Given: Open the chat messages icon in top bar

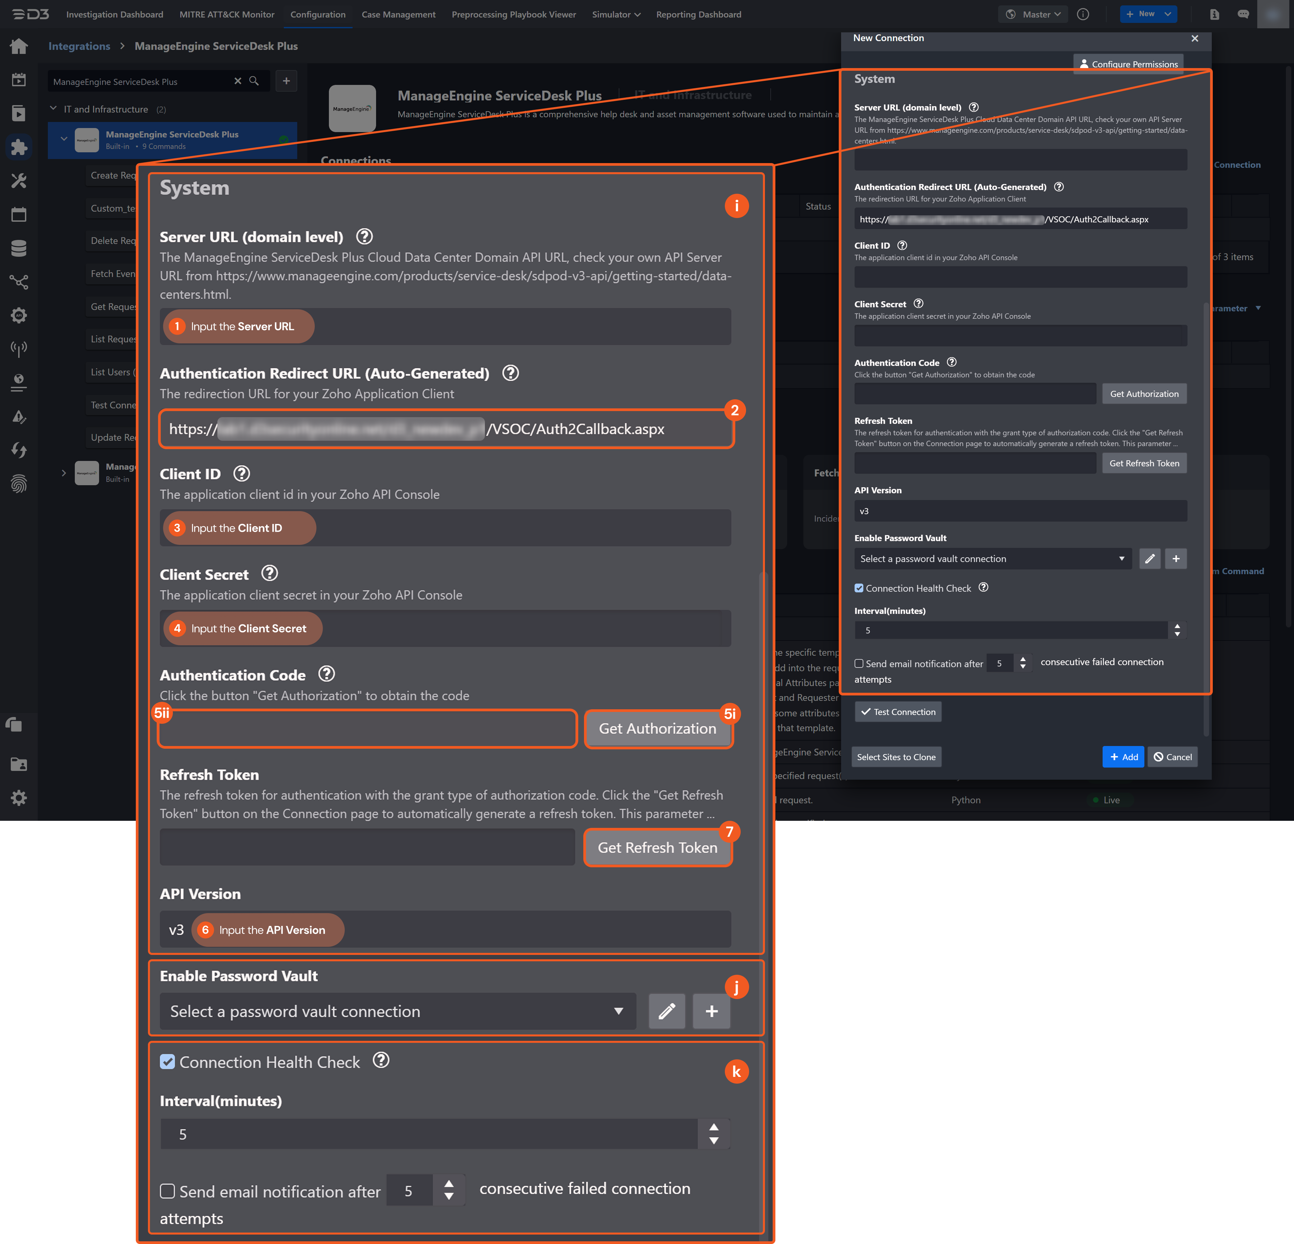Looking at the screenshot, I should pyautogui.click(x=1243, y=14).
